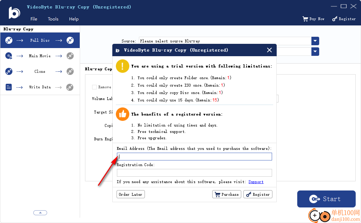This screenshot has height=223, width=361.
Task: Click 'No limitation of using times' line
Action: coord(174,125)
